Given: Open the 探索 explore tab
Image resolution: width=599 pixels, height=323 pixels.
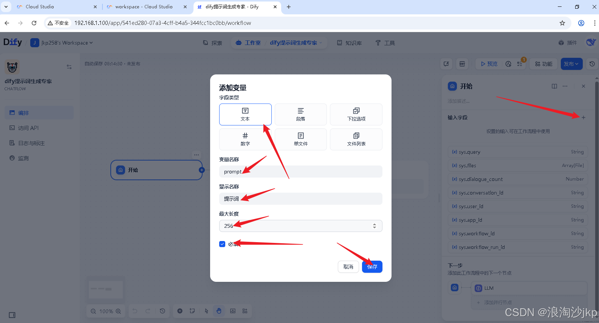Looking at the screenshot, I should tap(212, 43).
